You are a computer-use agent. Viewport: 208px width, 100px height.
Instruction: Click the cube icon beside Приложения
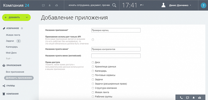(4, 65)
